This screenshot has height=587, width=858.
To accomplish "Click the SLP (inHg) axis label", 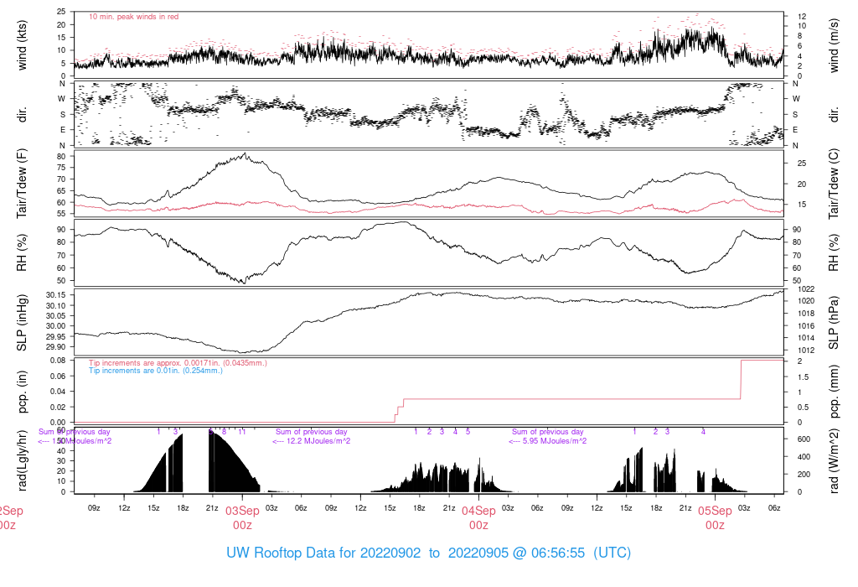I will coord(22,323).
